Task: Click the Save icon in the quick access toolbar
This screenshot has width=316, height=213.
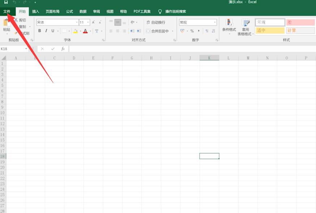Action: point(6,2)
